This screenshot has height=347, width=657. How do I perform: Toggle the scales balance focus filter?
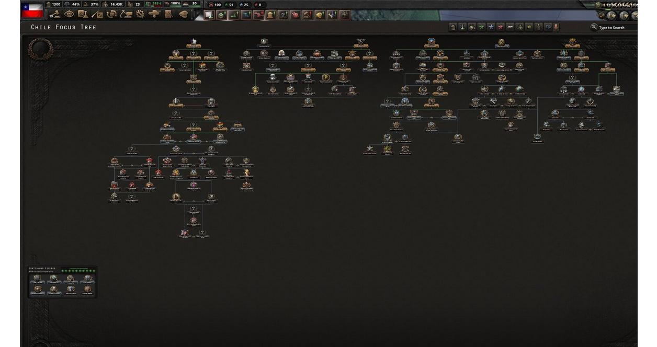click(548, 27)
